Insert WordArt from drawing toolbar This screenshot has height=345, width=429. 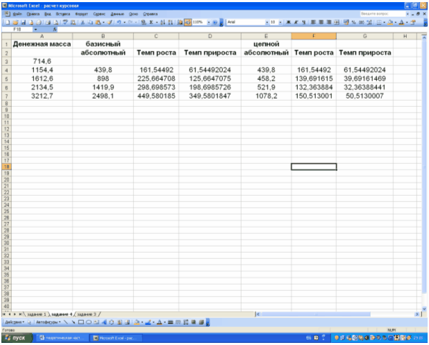104,322
